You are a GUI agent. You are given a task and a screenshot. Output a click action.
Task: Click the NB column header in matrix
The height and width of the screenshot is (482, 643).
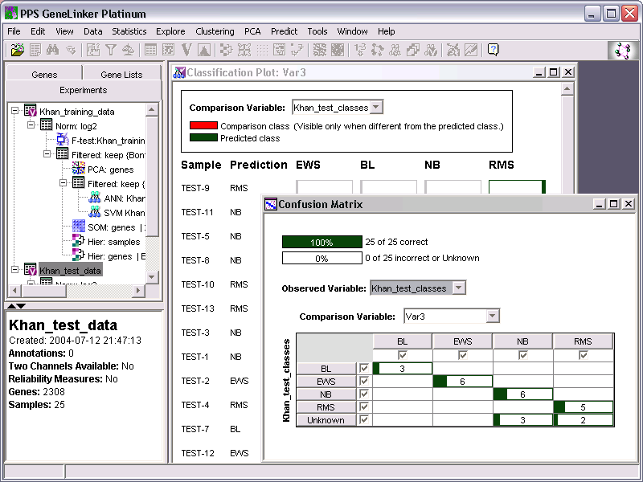click(523, 341)
